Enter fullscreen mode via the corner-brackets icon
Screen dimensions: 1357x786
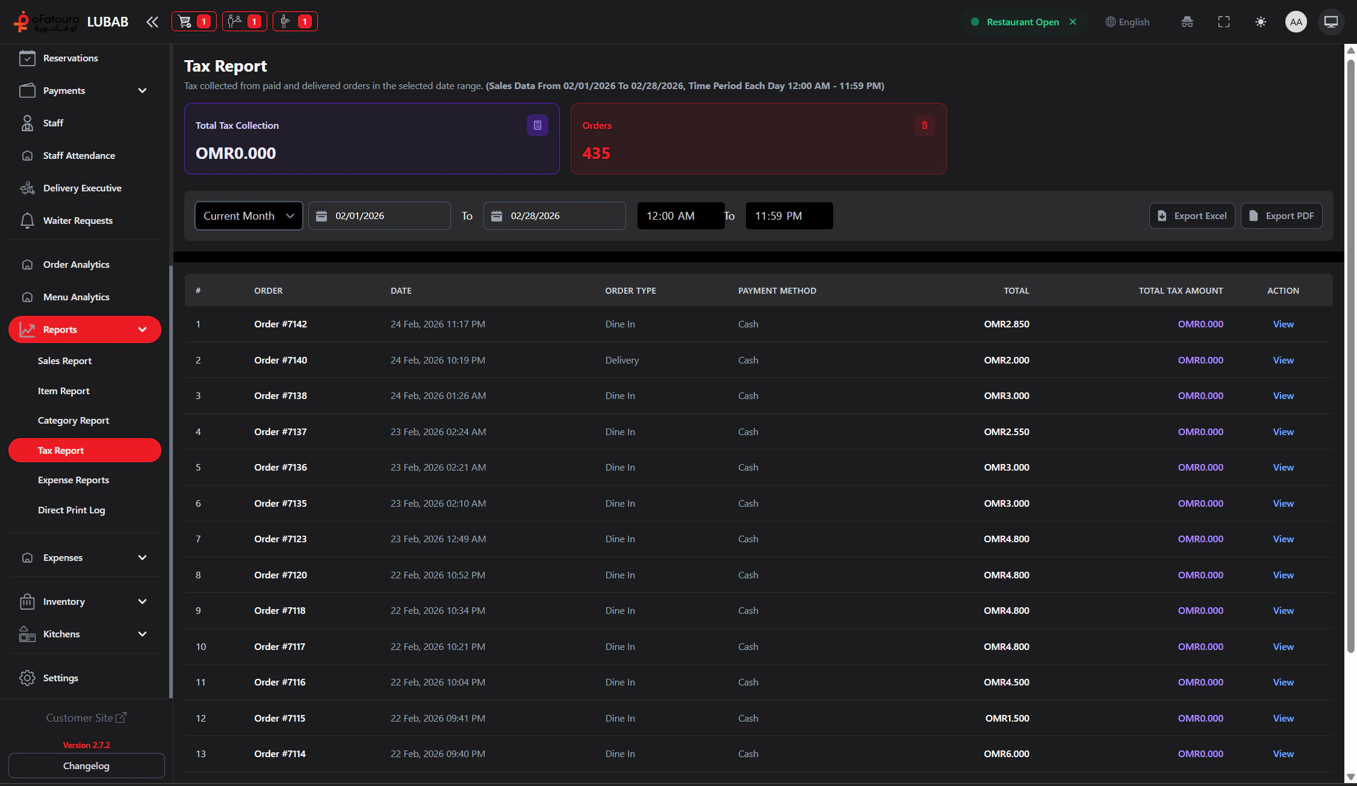coord(1223,22)
